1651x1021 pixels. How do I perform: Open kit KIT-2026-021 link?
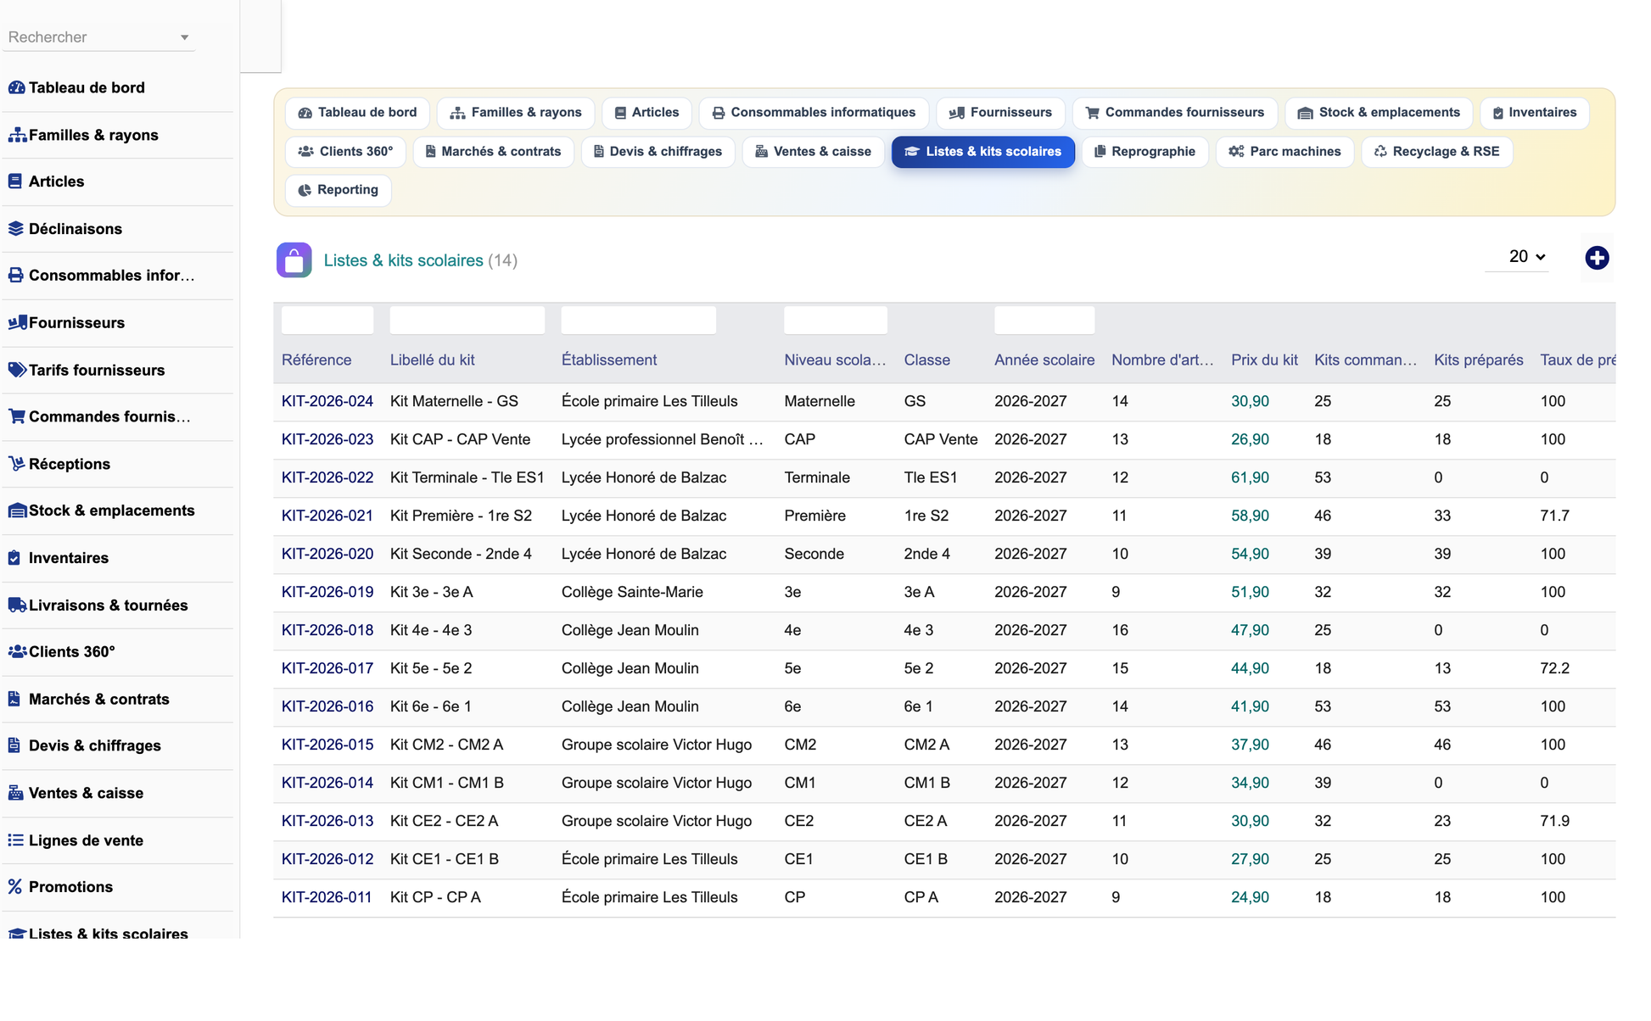coord(327,516)
